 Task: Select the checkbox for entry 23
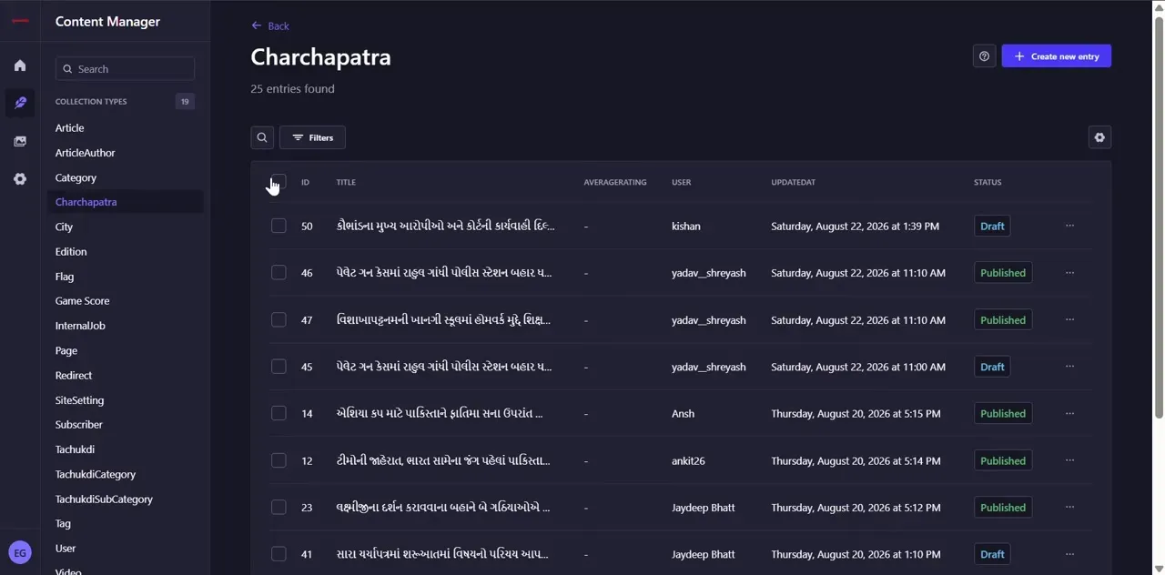pos(279,508)
